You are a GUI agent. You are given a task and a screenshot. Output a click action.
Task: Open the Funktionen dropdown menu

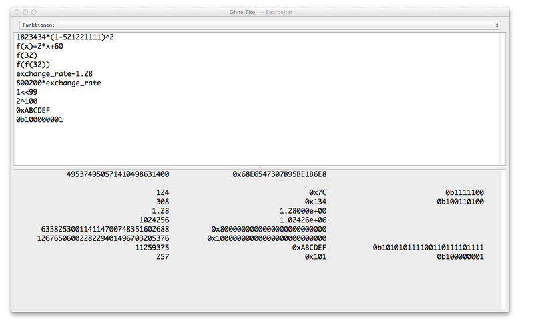coord(260,25)
